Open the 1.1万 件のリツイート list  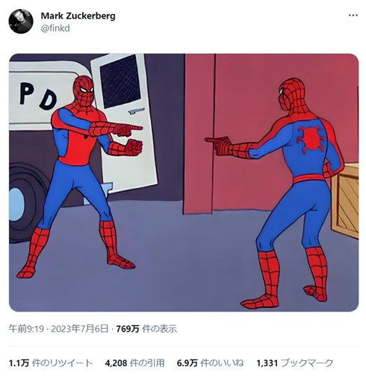coord(51,363)
